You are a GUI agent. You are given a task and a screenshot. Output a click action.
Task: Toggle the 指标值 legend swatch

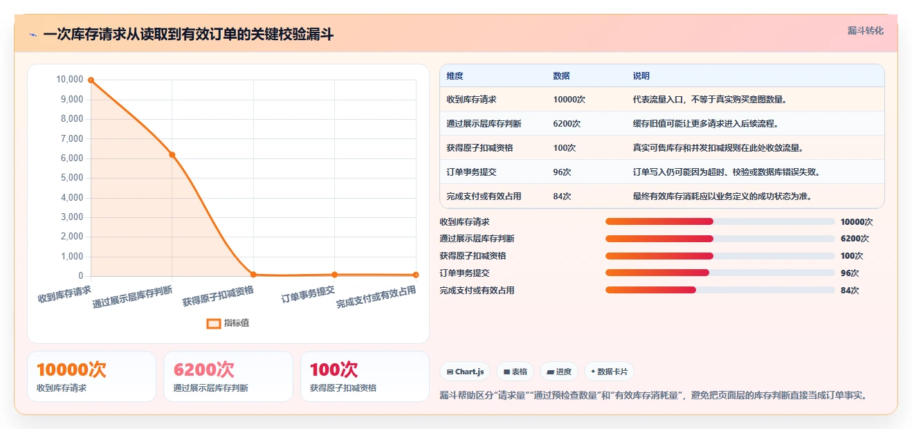click(214, 323)
